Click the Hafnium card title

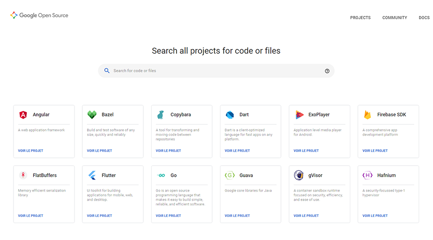tap(386, 175)
